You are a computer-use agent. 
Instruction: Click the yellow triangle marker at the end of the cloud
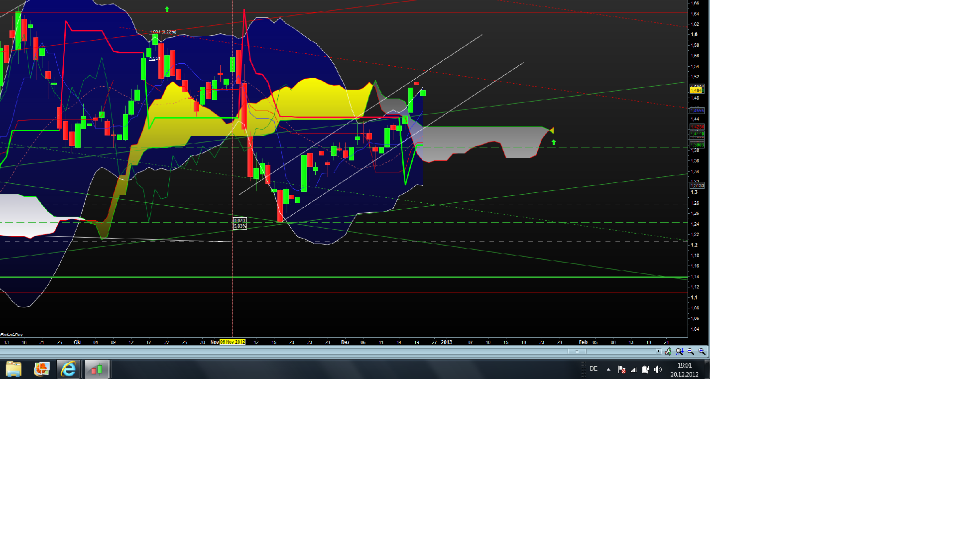click(552, 131)
